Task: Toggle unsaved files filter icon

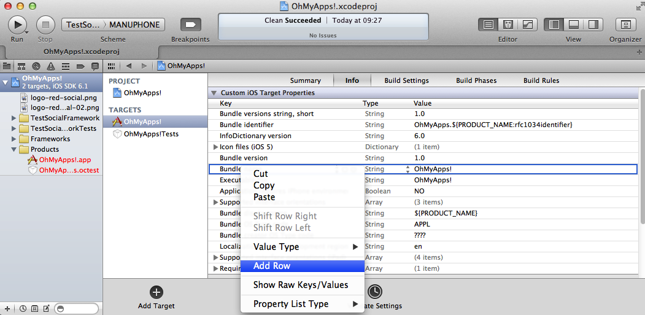Action: pos(47,308)
